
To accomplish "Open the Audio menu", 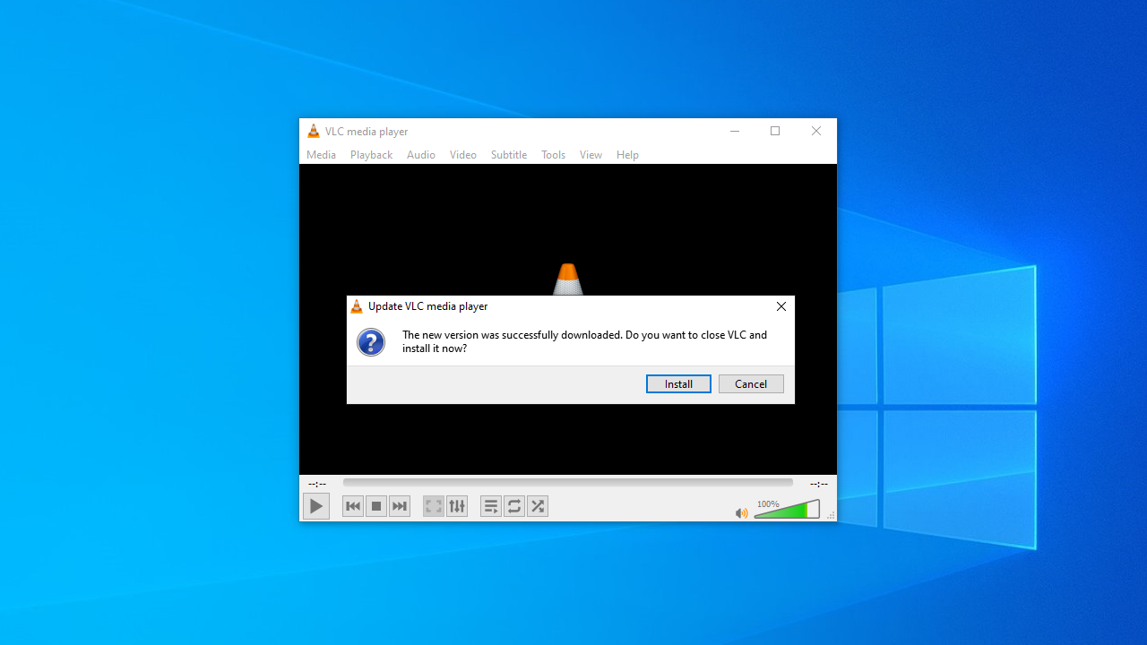I will (421, 155).
